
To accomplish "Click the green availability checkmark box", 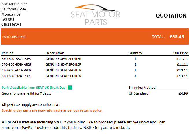I will 70,88.
